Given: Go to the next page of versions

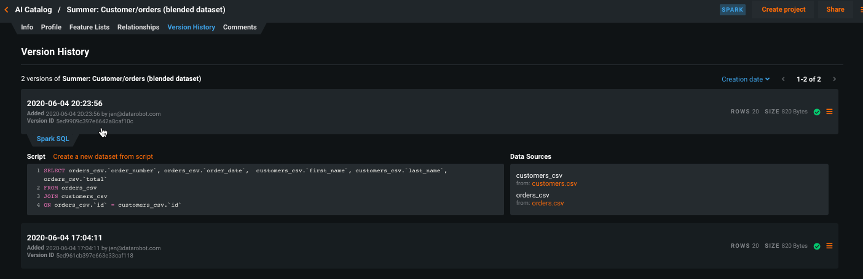Looking at the screenshot, I should pyautogui.click(x=834, y=79).
